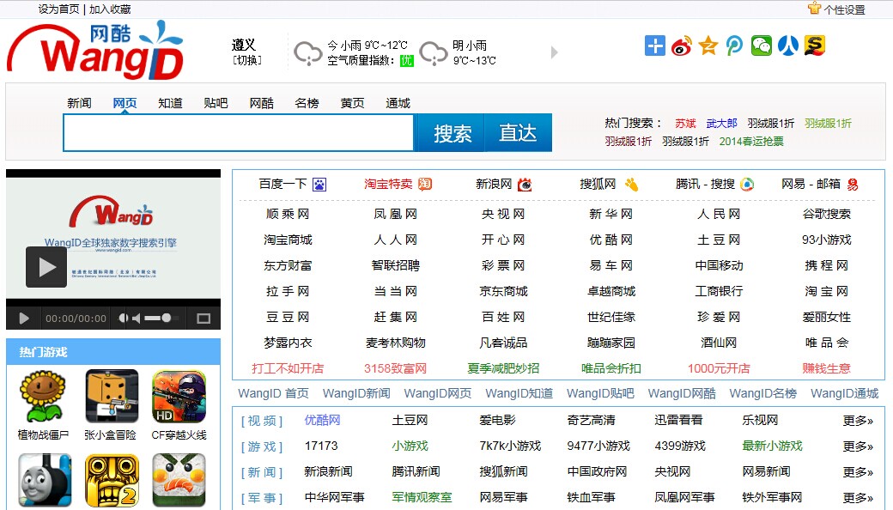Click the Sina eye icon
This screenshot has width=893, height=510.
coord(525,185)
